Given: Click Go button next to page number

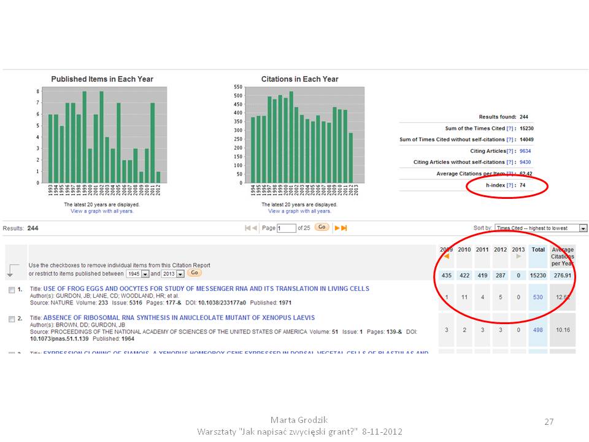Looking at the screenshot, I should (322, 227).
